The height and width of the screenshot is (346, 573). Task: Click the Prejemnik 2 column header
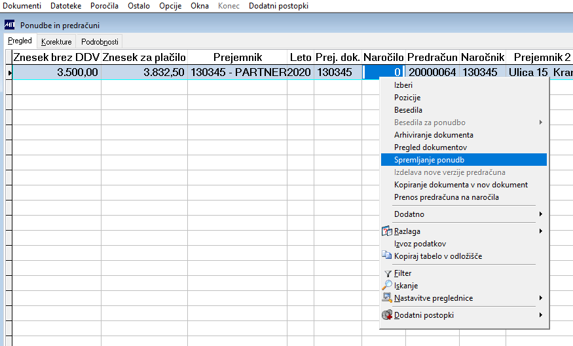540,57
